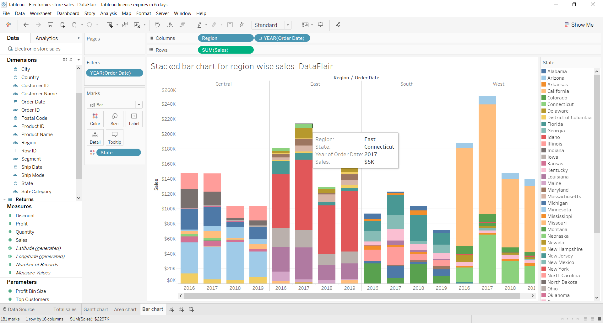The width and height of the screenshot is (603, 323).
Task: Click the YEAR(Order Date) filter pill
Action: click(115, 73)
